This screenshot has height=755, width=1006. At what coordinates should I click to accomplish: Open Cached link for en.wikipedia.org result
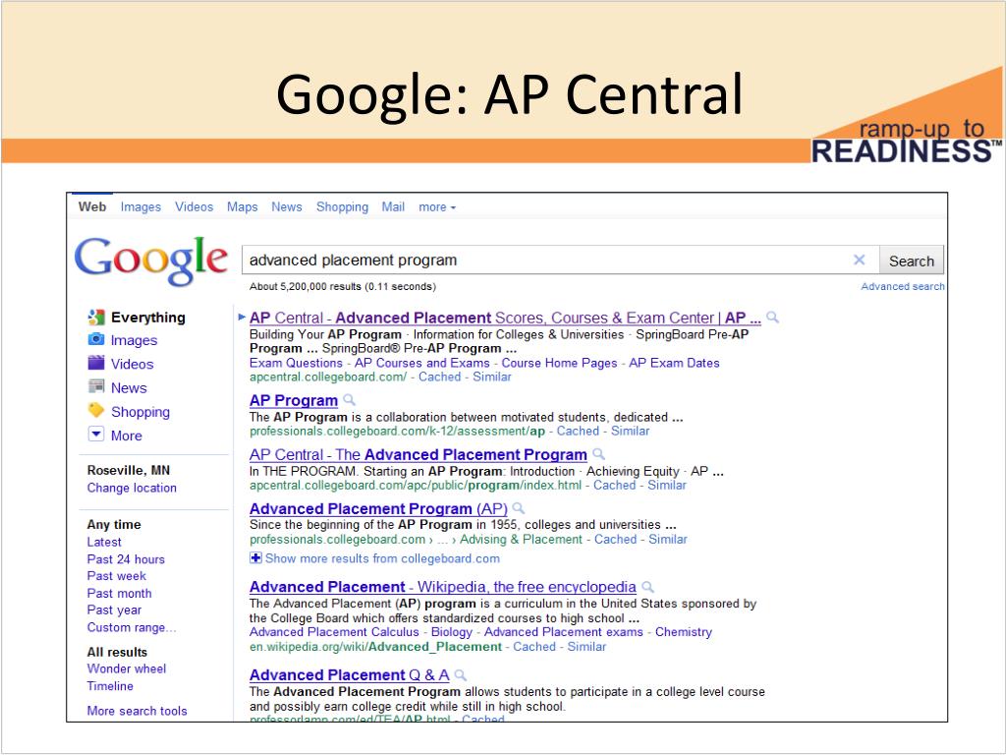533,647
